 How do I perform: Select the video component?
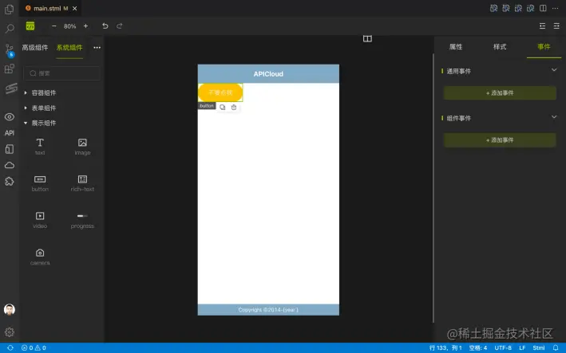pyautogui.click(x=40, y=220)
